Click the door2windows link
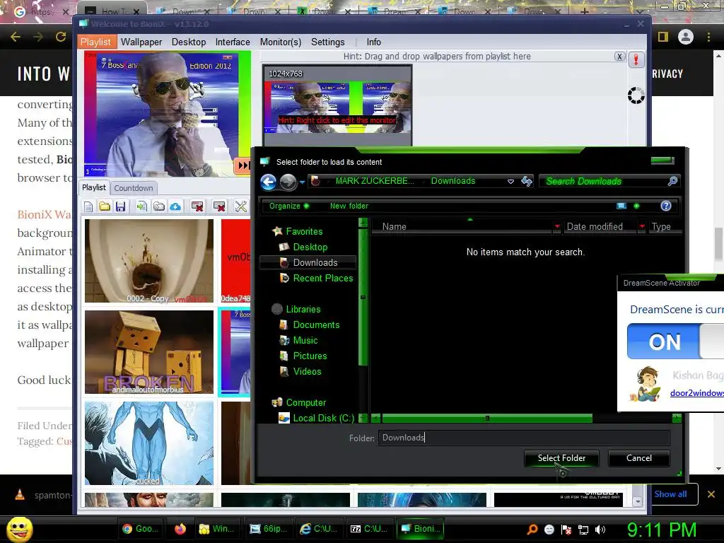 point(696,393)
